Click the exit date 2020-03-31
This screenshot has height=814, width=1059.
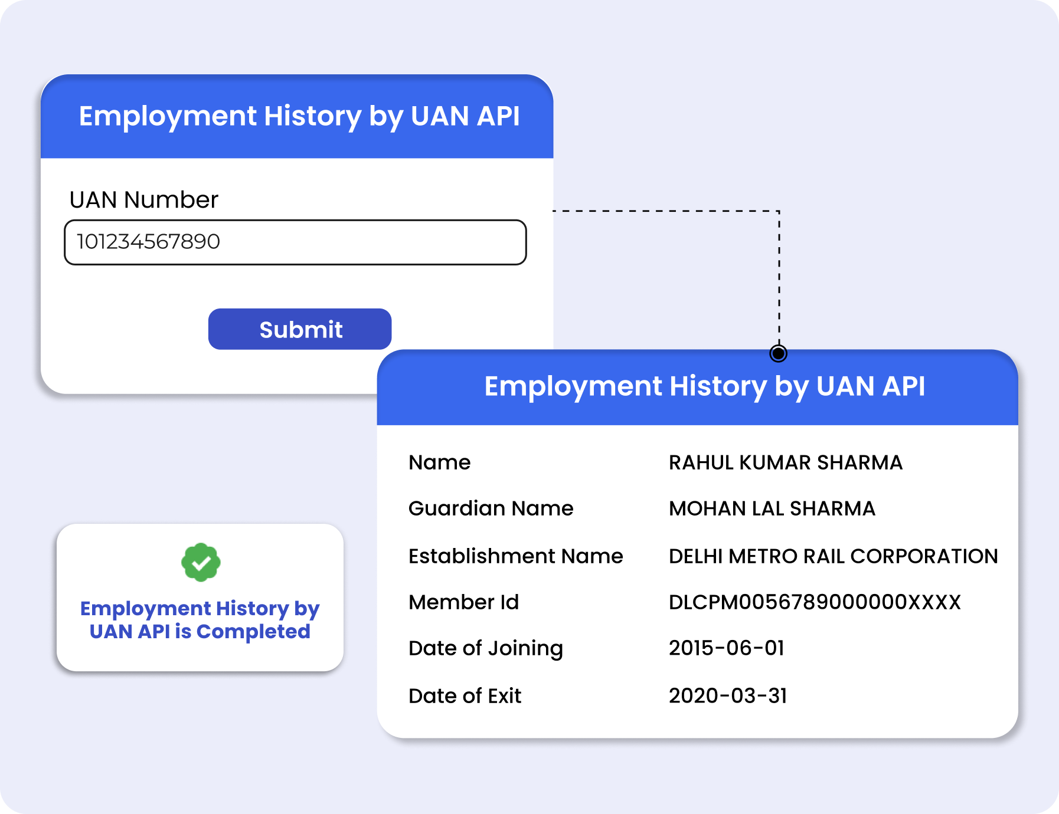(727, 696)
